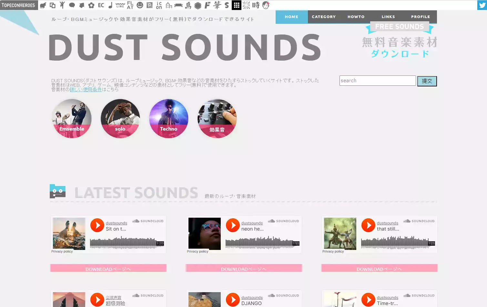Open DOWNLOADページへ under 'neon he...'

coord(244,268)
